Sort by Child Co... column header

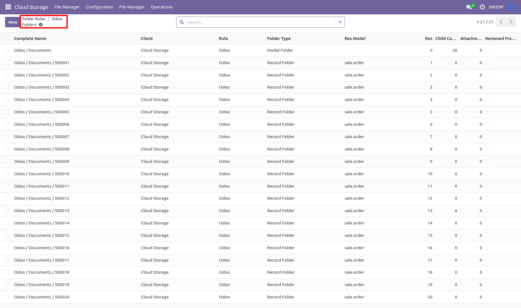(446, 39)
